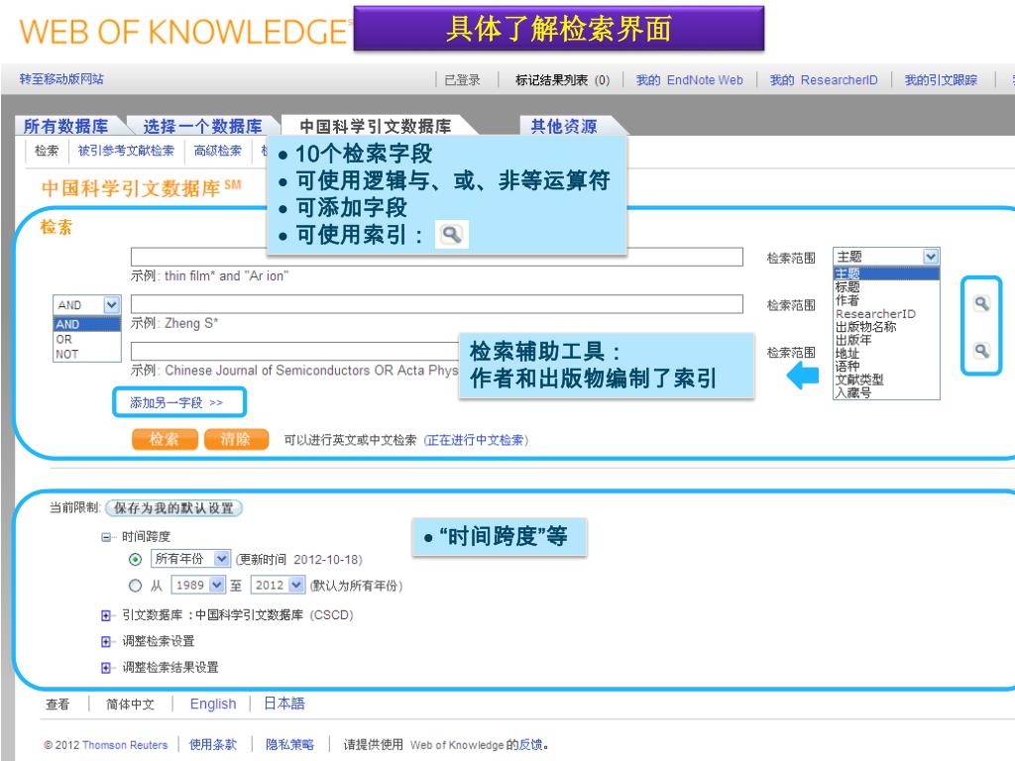
Task: Choose AND highlighted option in list
Action: point(87,324)
